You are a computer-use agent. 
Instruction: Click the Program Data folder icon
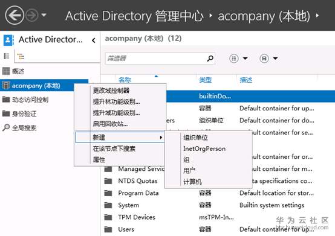108,193
